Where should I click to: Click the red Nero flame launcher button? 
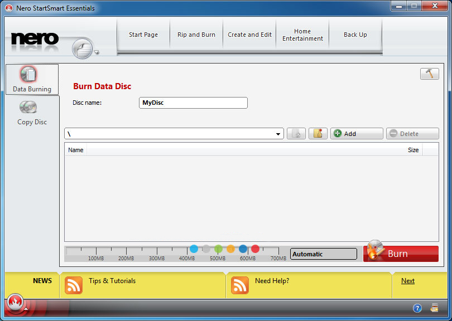click(x=16, y=304)
